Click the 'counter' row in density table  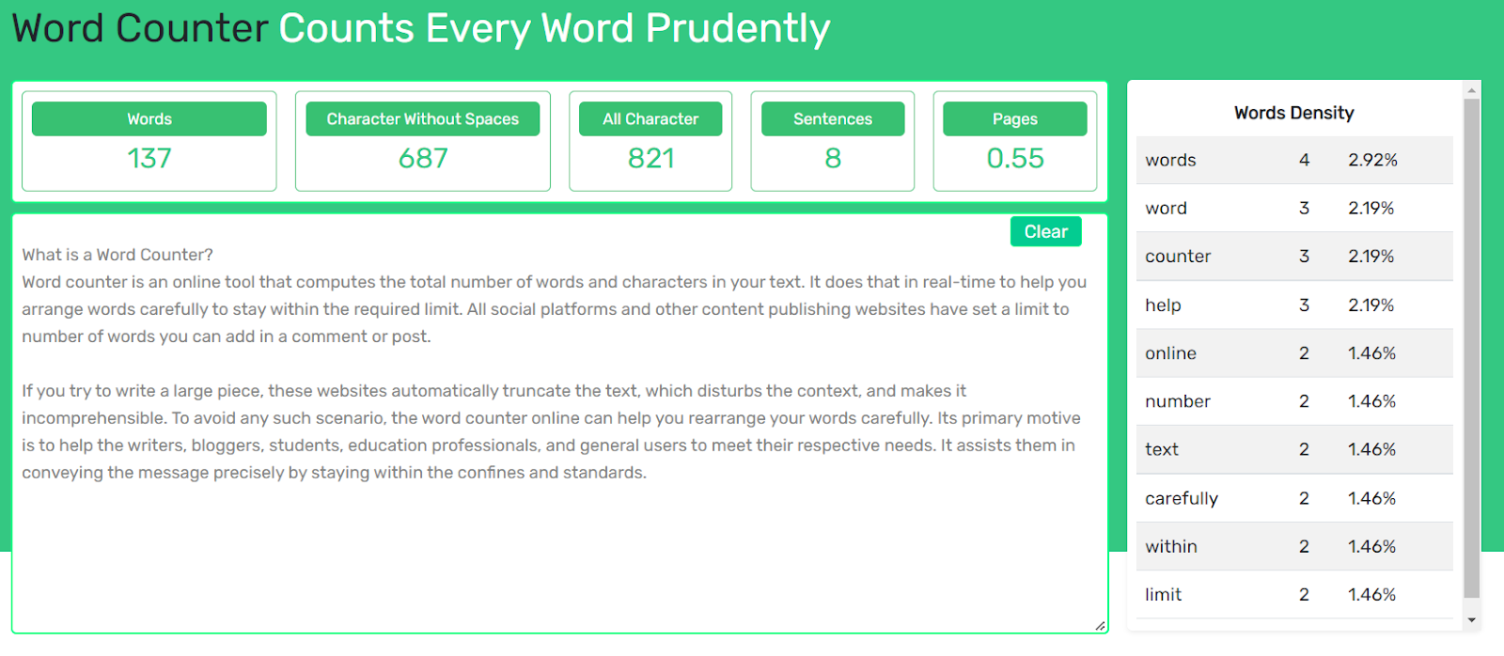[1294, 257]
